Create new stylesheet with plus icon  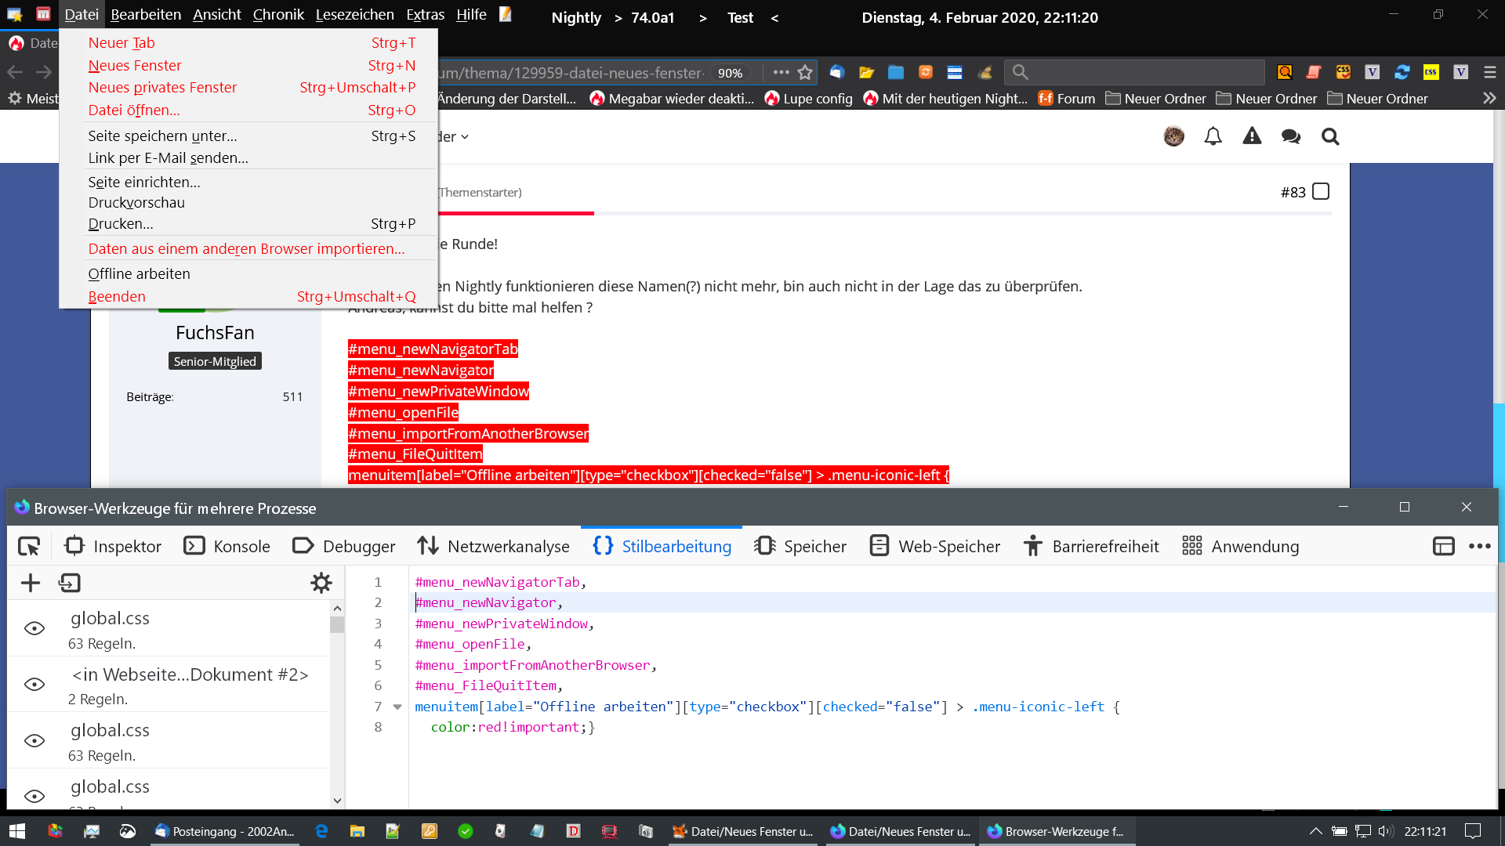[x=31, y=583]
